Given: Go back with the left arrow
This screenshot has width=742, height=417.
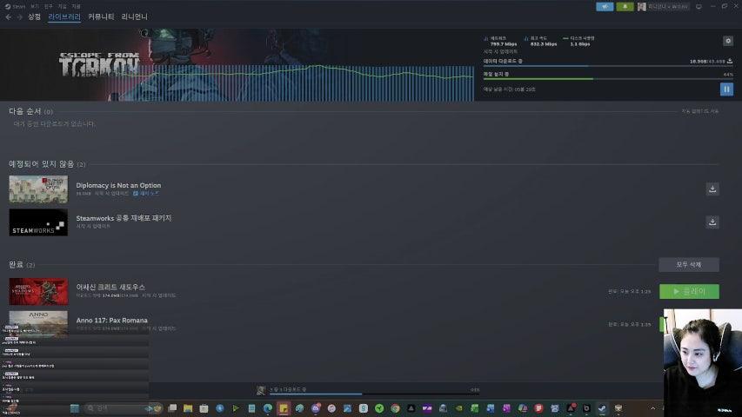Looking at the screenshot, I should (x=9, y=17).
